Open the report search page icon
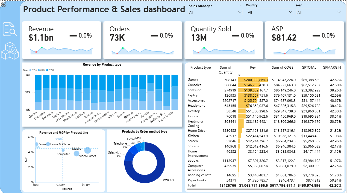 [10, 29]
